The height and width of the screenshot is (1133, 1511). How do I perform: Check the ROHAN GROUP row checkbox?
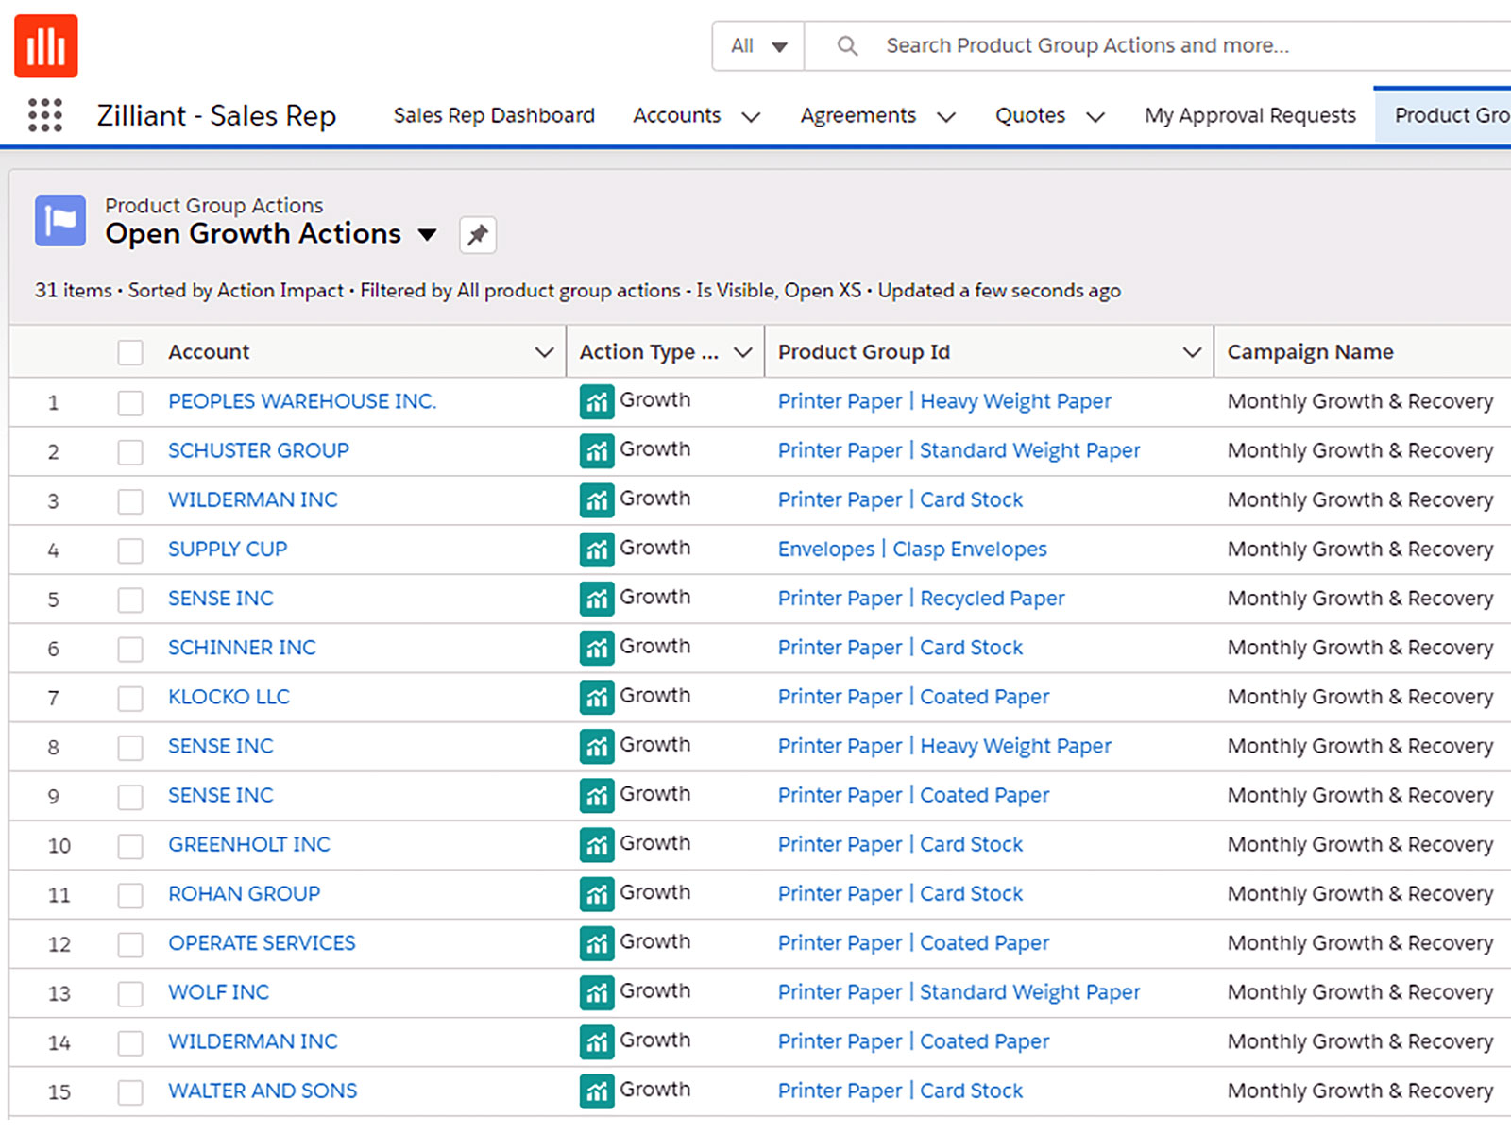click(x=130, y=895)
